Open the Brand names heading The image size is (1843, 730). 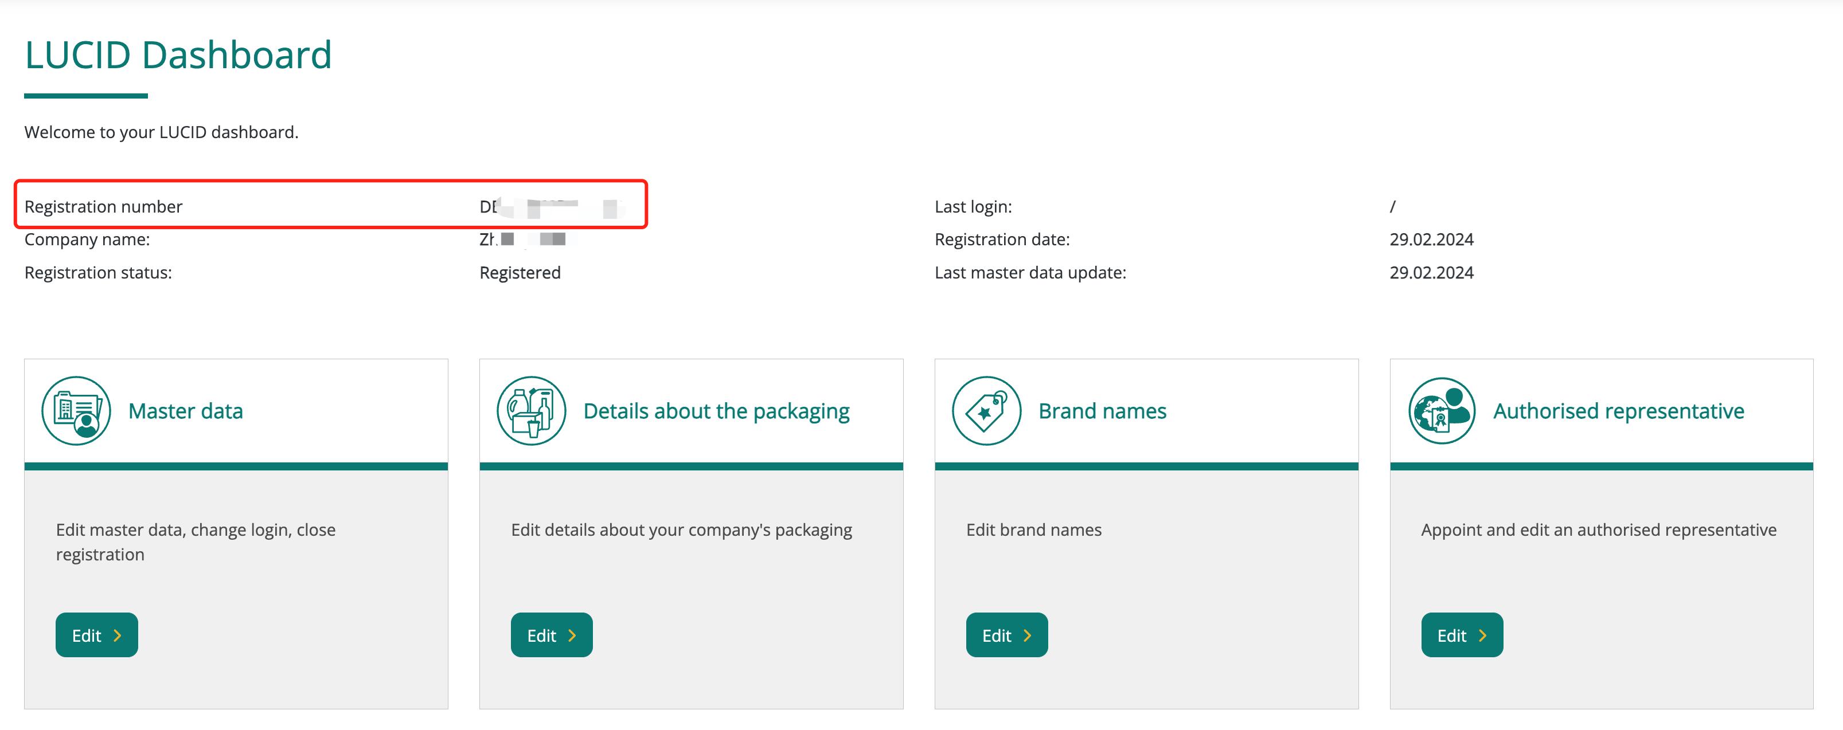(x=1102, y=411)
